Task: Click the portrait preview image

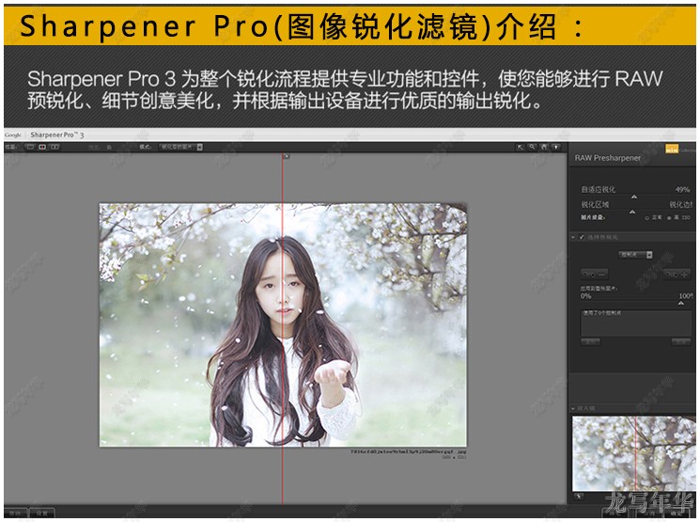Action: coord(283,324)
